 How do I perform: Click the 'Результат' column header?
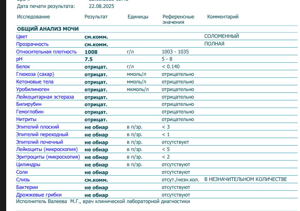click(x=96, y=17)
